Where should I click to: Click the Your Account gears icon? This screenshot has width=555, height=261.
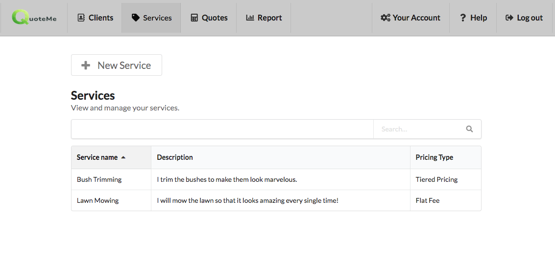point(386,18)
